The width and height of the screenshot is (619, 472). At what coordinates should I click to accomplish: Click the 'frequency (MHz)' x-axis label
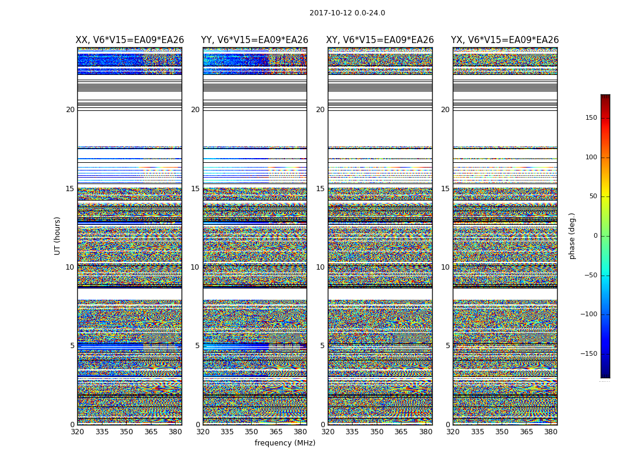click(285, 442)
